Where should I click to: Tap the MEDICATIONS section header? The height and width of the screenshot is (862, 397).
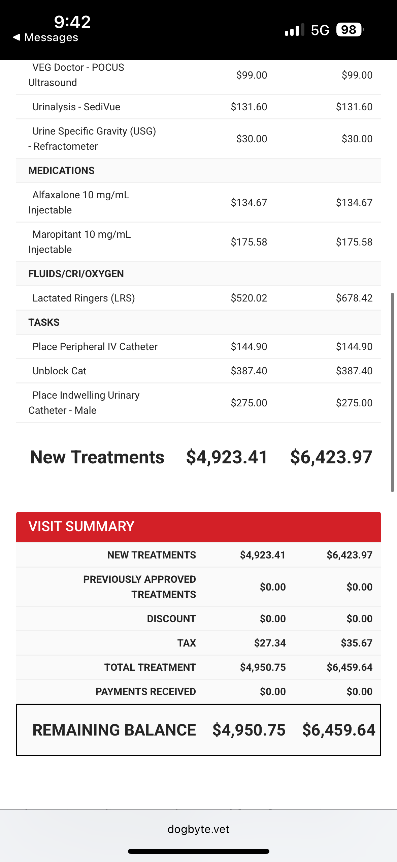coord(61,171)
